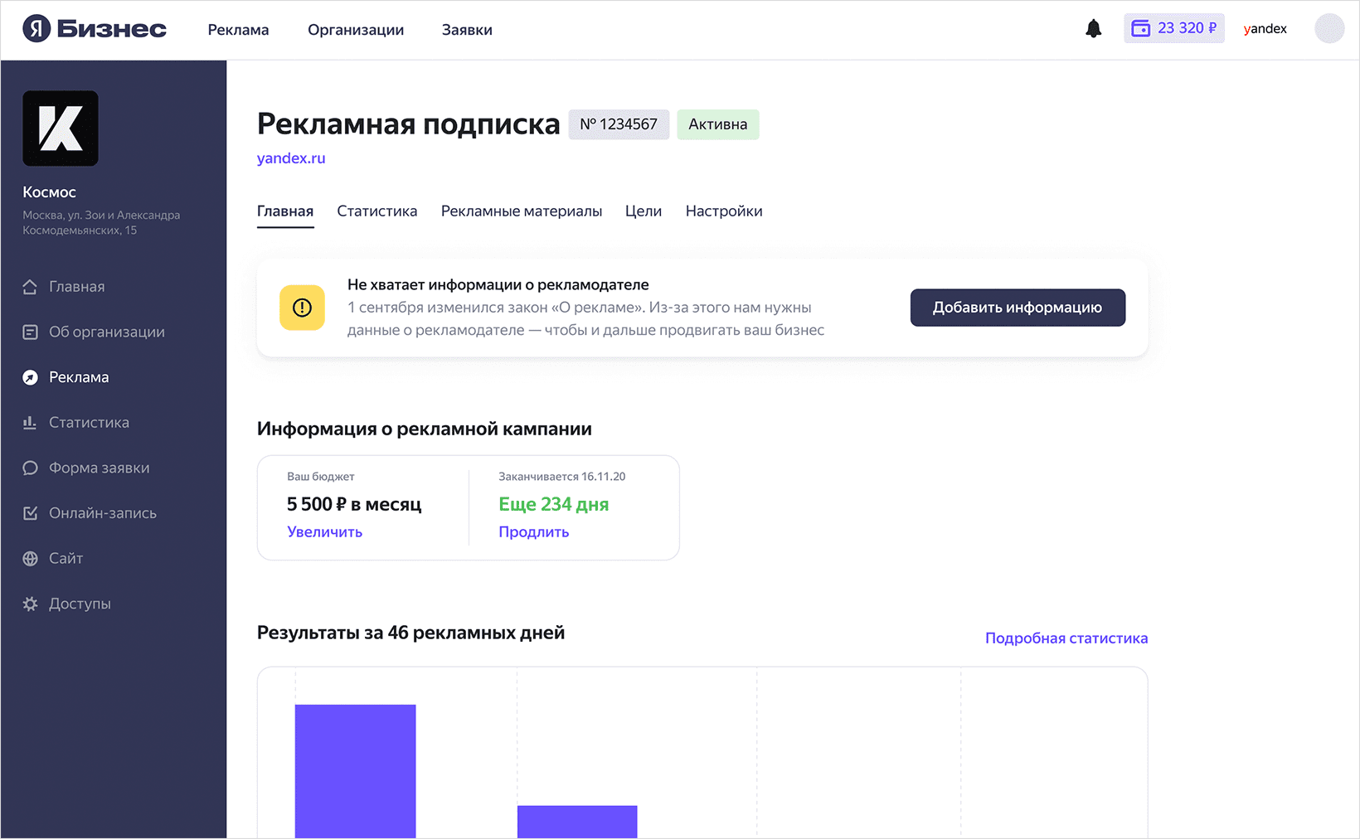
Task: Open the Подробная статистика link
Action: point(1066,638)
